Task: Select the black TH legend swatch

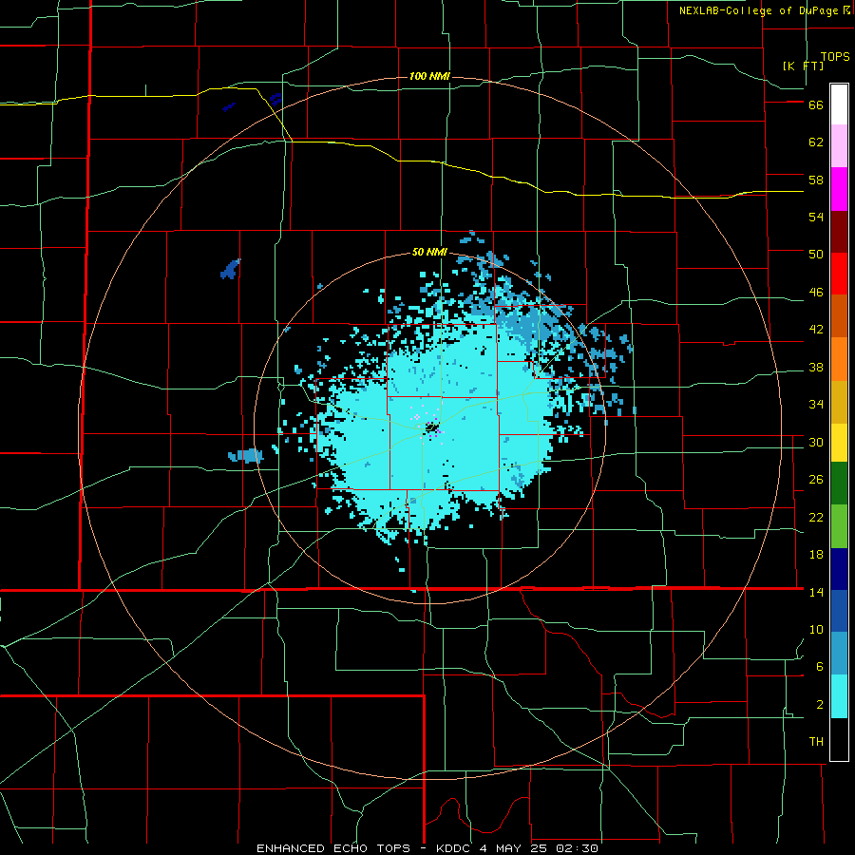Action: [x=839, y=739]
